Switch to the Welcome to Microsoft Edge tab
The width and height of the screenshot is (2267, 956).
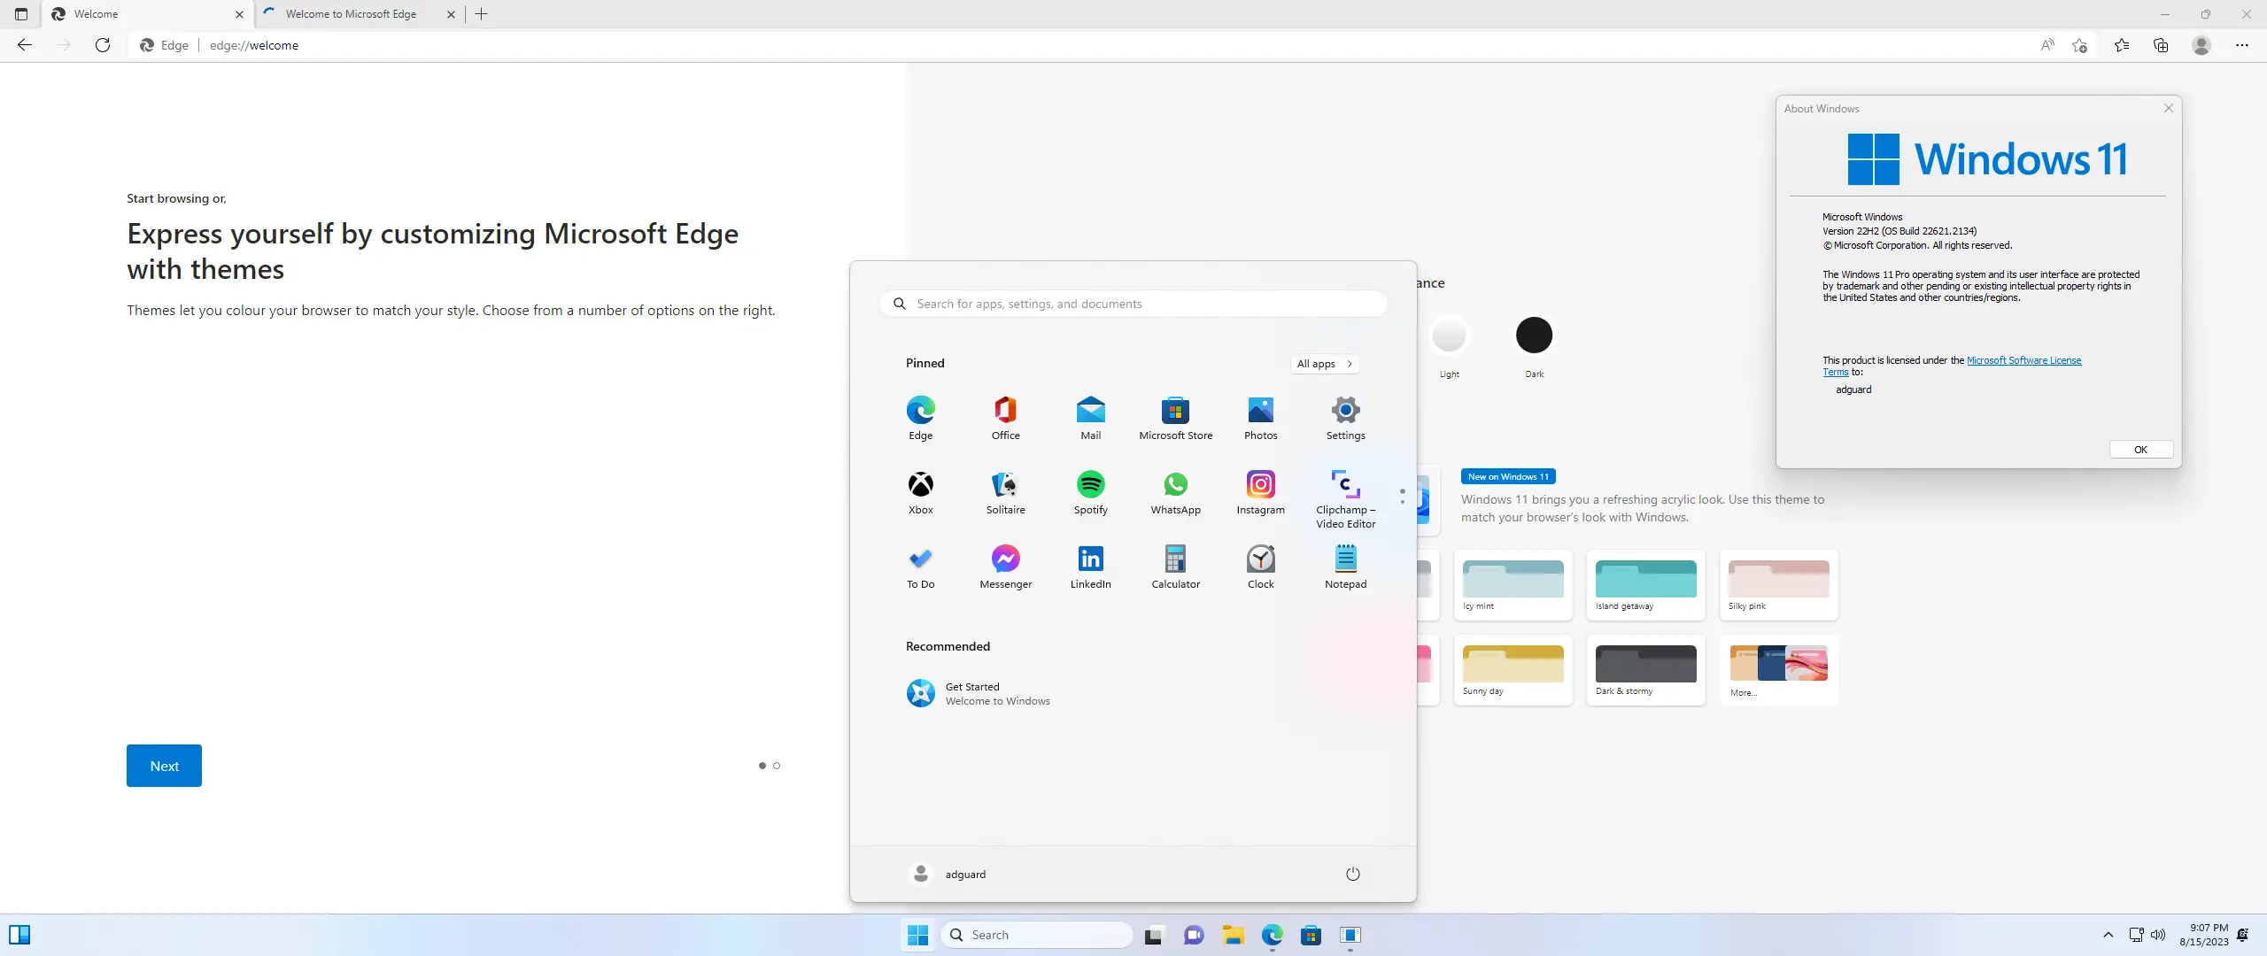pyautogui.click(x=351, y=13)
